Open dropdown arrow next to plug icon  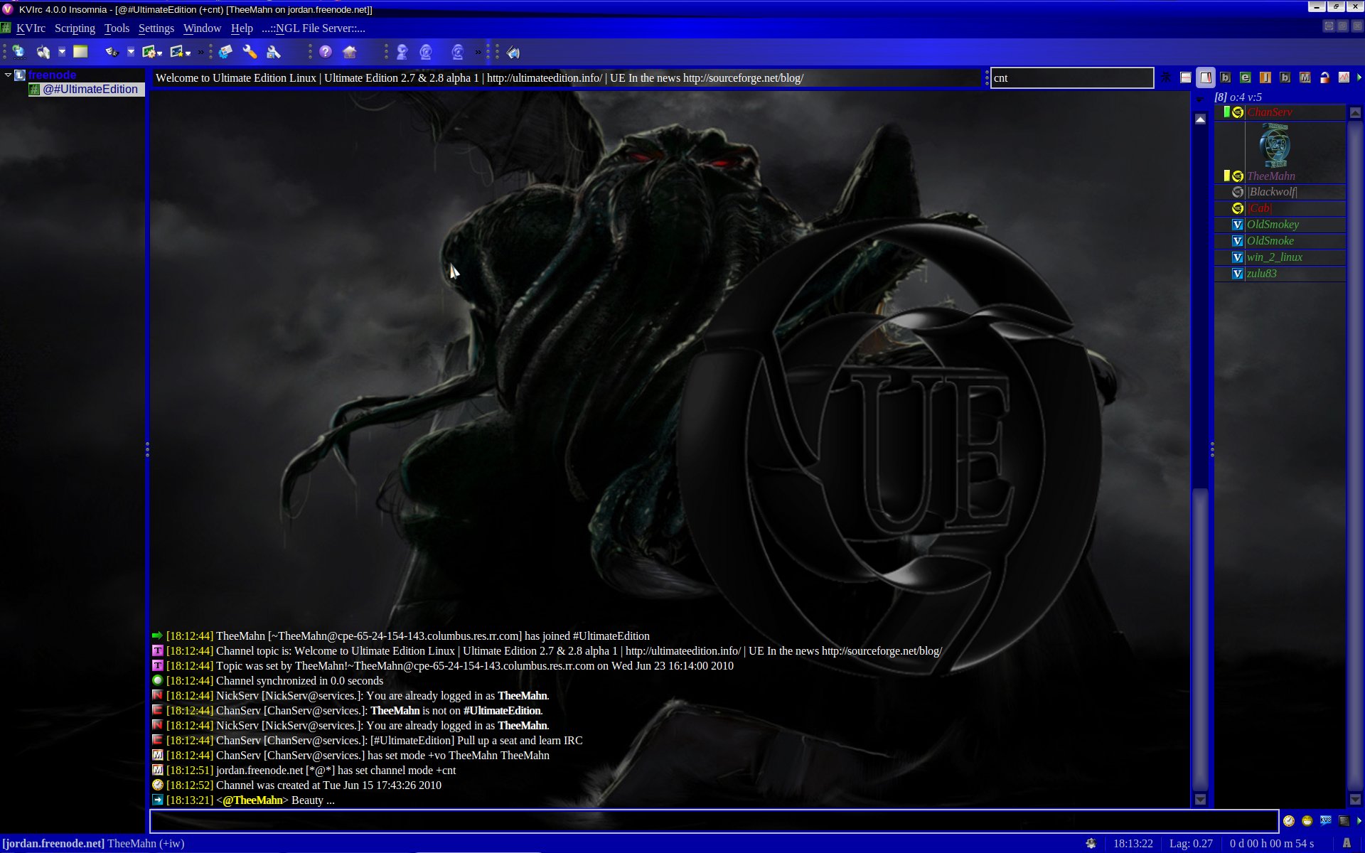[x=62, y=52]
